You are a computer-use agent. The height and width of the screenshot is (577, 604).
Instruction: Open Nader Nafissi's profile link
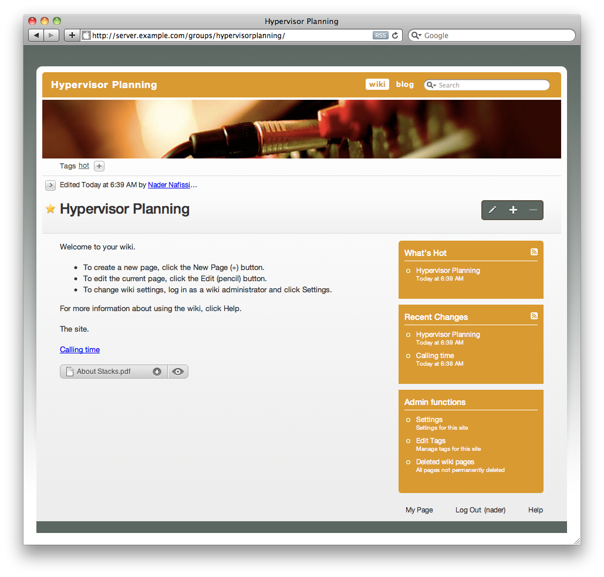[x=168, y=185]
